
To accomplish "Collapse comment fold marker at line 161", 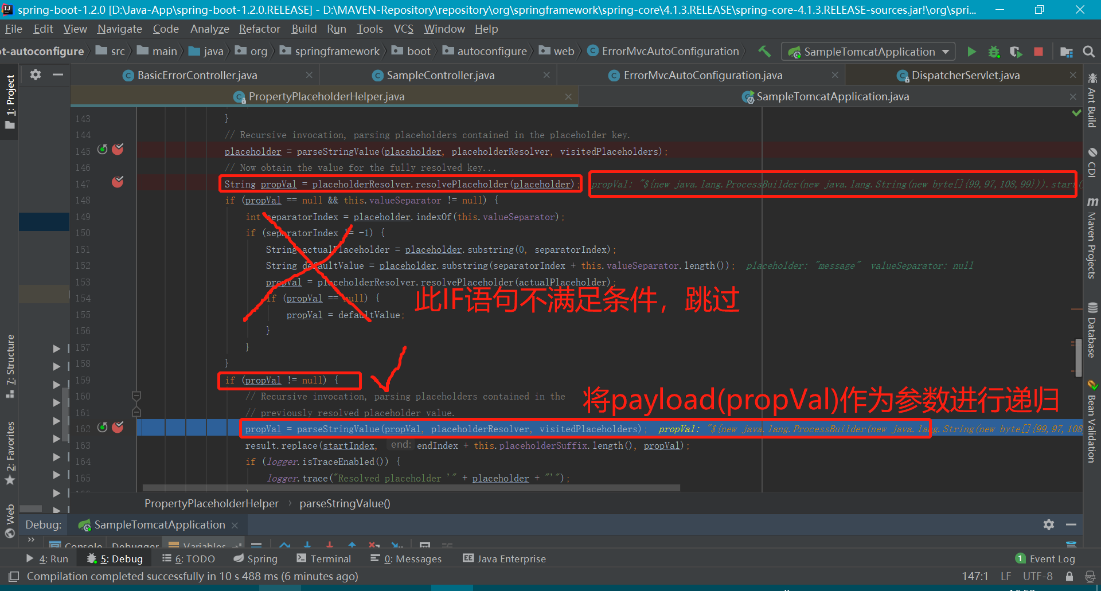I will (136, 412).
